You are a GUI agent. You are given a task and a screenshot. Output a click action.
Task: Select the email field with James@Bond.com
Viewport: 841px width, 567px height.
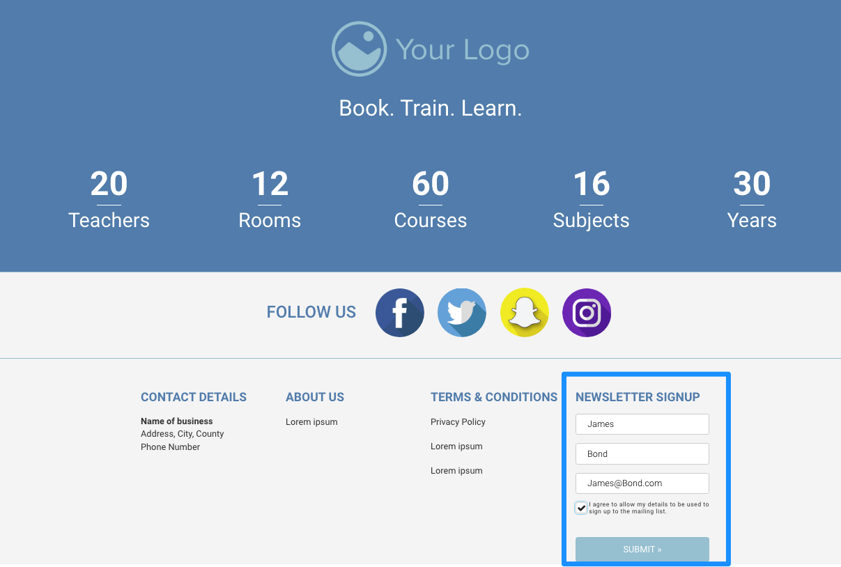pos(642,483)
